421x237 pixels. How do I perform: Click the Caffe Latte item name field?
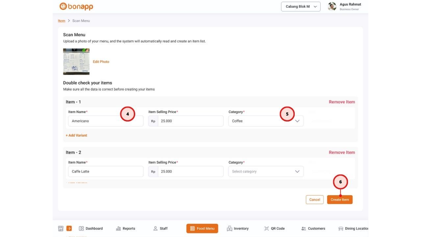tap(106, 171)
